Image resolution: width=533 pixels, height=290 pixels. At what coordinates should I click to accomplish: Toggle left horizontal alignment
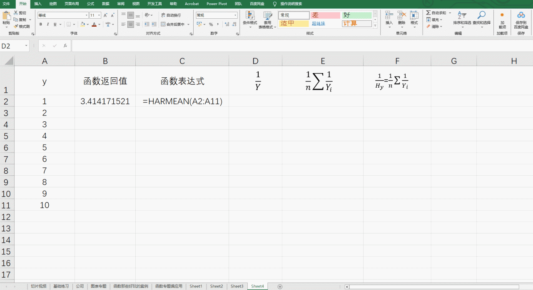[124, 25]
